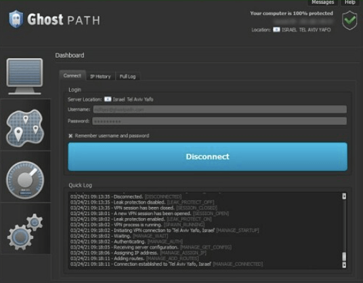Click the 'Israel Tel Aviv Yafo' server location text
This screenshot has height=283, width=363.
(x=133, y=99)
